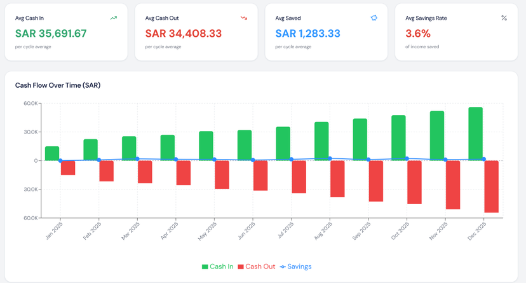Click the 3.6% savings rate value

[418, 33]
